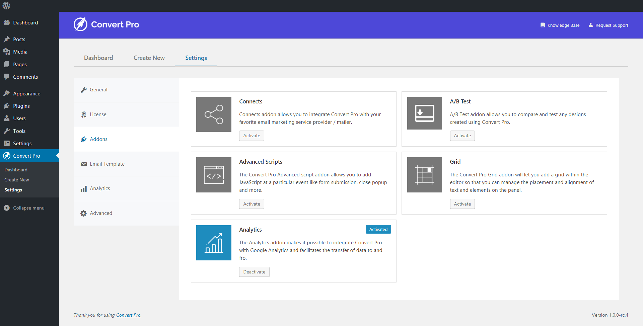Activate the A/B Test addon
Image resolution: width=643 pixels, height=326 pixels.
tap(462, 136)
